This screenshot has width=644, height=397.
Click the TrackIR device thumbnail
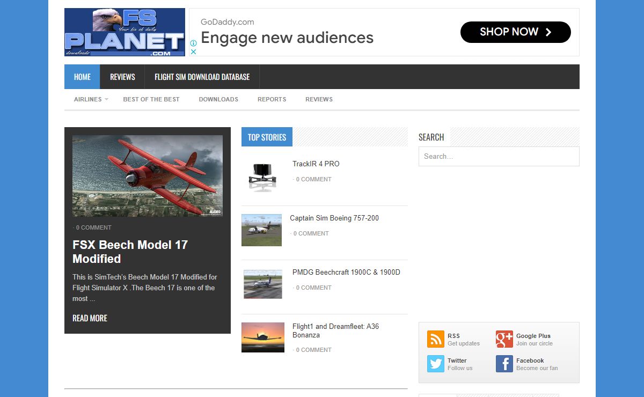[263, 177]
